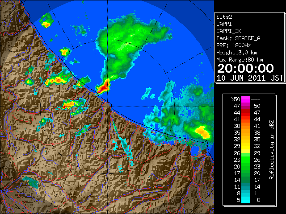The height and width of the screenshot is (214, 286).
Task: Click the 'Reflectivity in dBZ' axis title
Action: pos(272,150)
